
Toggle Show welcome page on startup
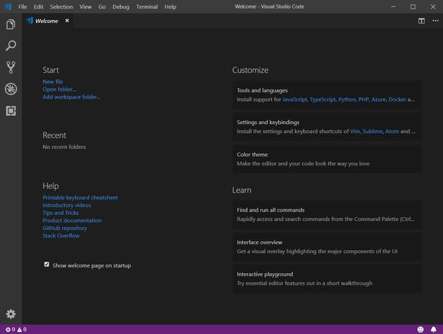point(47,265)
